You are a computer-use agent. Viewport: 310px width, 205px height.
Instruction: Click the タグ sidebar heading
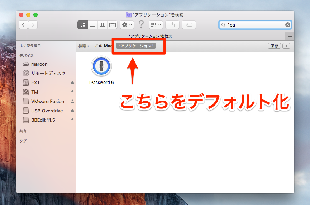23,141
